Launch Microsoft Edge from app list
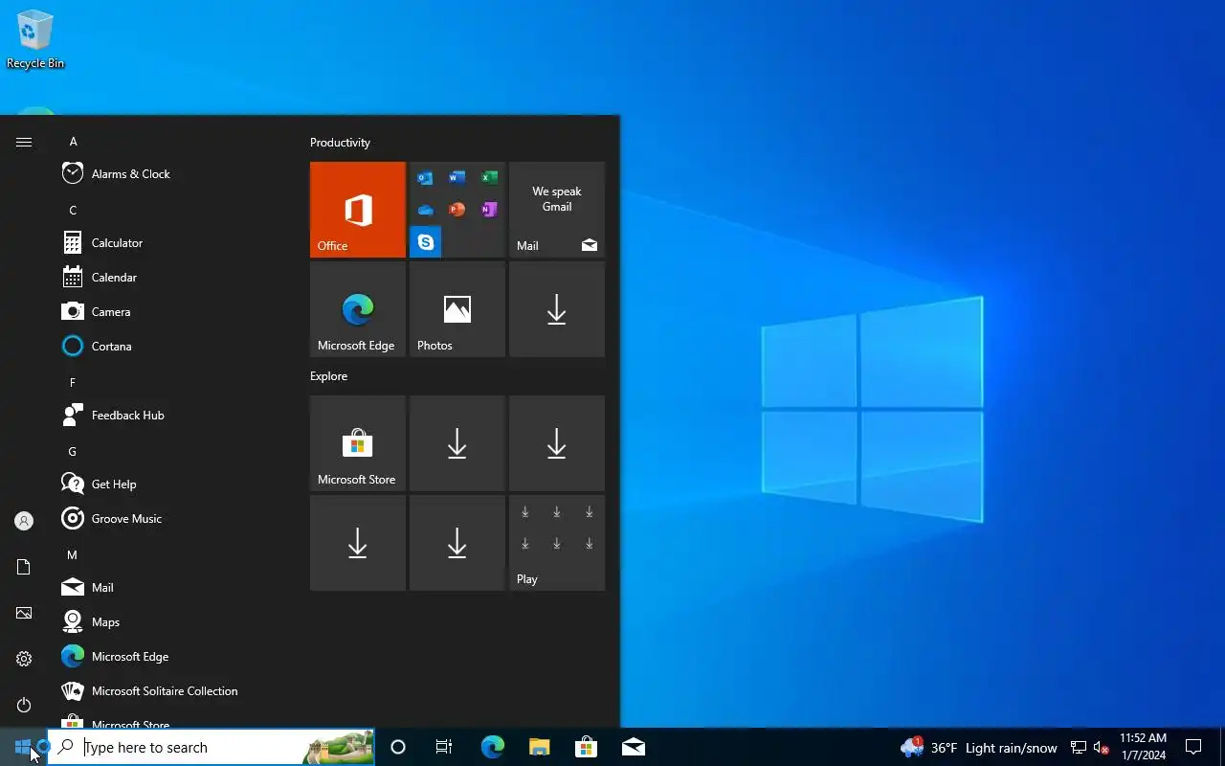 pos(172,657)
